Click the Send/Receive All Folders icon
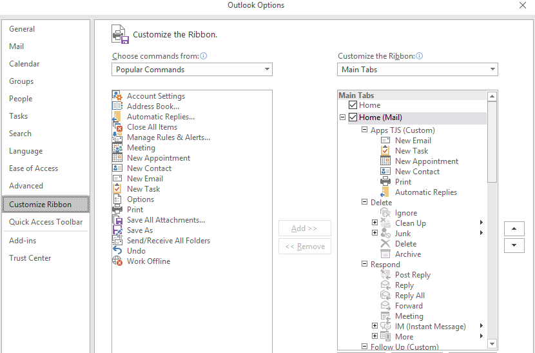Viewport: 535px width, 353px height. (117, 241)
